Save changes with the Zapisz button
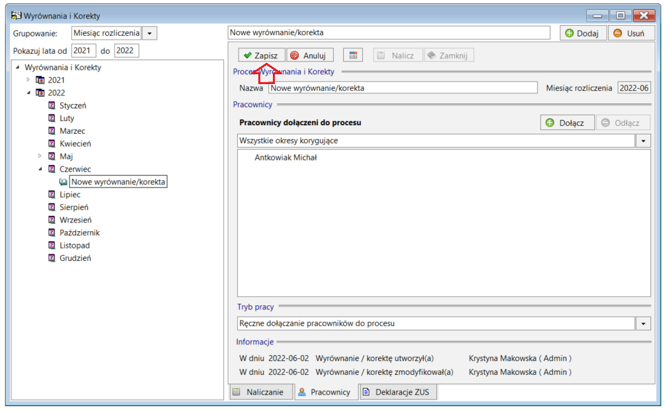This screenshot has height=410, width=665. click(261, 55)
